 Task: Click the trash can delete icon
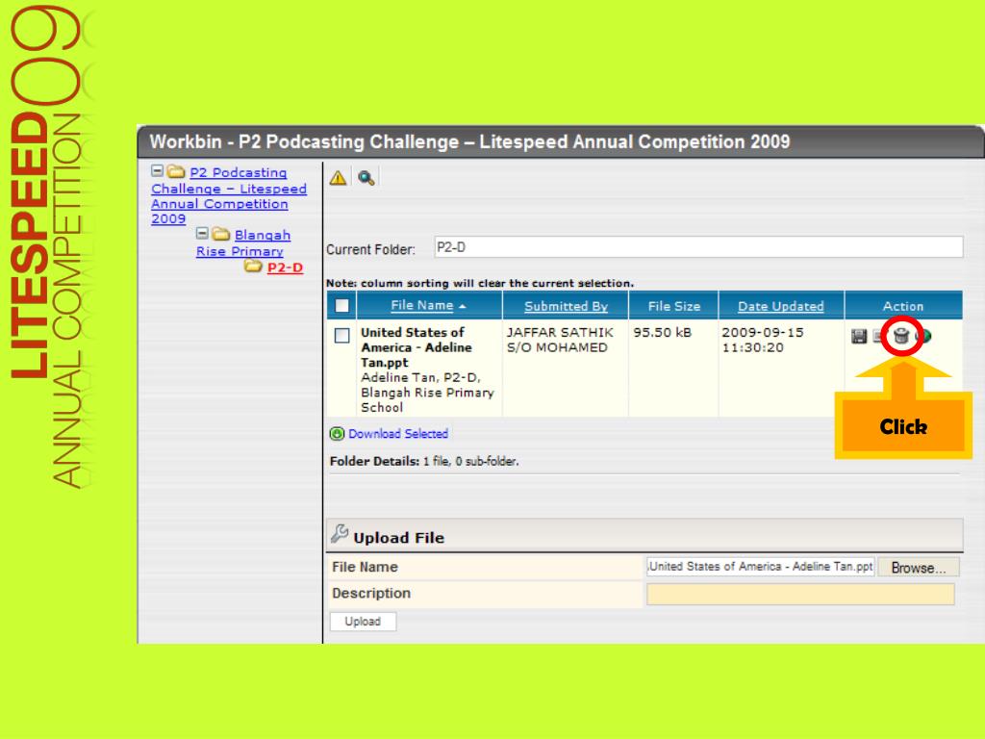(x=901, y=336)
